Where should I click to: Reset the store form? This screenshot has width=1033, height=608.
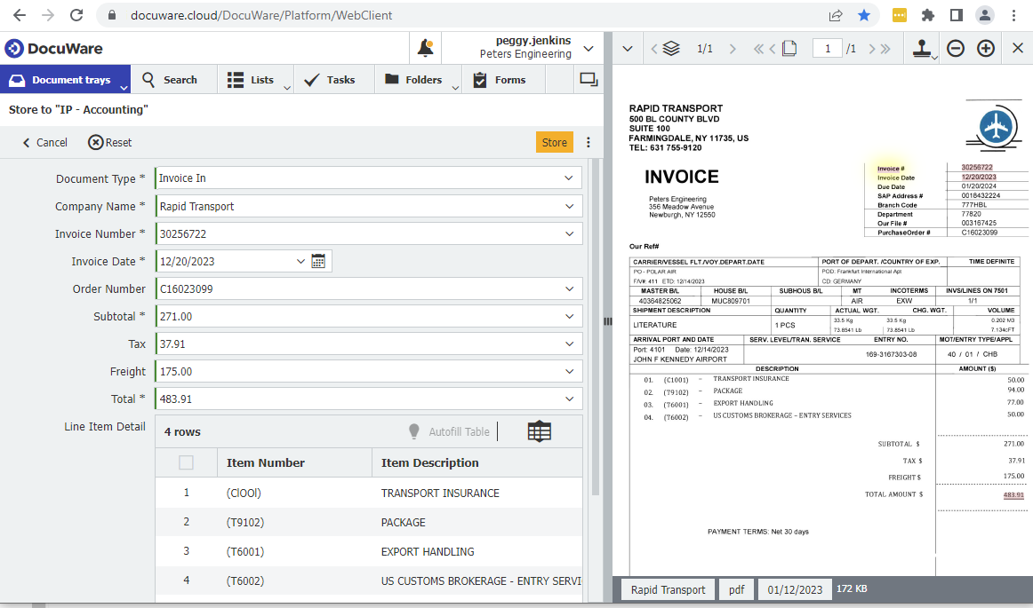click(x=110, y=143)
